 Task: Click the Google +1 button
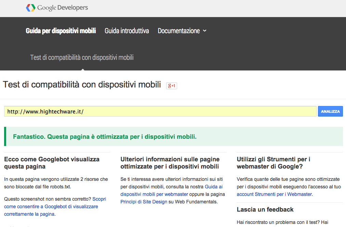pyautogui.click(x=171, y=85)
